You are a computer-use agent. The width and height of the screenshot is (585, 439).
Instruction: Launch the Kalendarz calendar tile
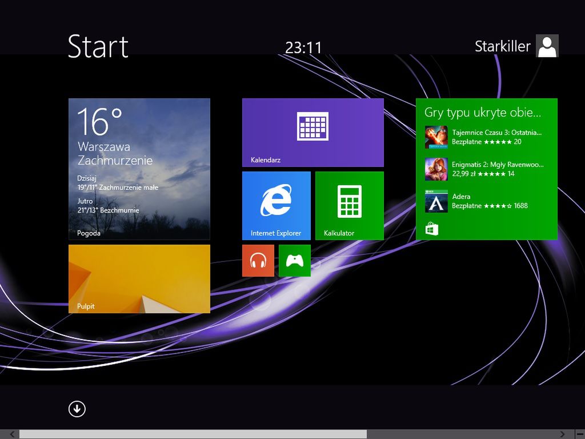[x=312, y=133]
